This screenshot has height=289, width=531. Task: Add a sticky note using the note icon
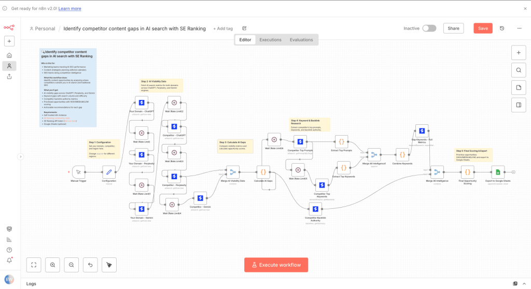pyautogui.click(x=519, y=88)
